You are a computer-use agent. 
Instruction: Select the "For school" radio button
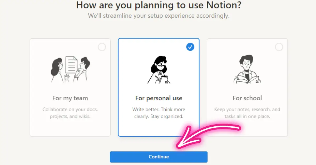(279, 47)
